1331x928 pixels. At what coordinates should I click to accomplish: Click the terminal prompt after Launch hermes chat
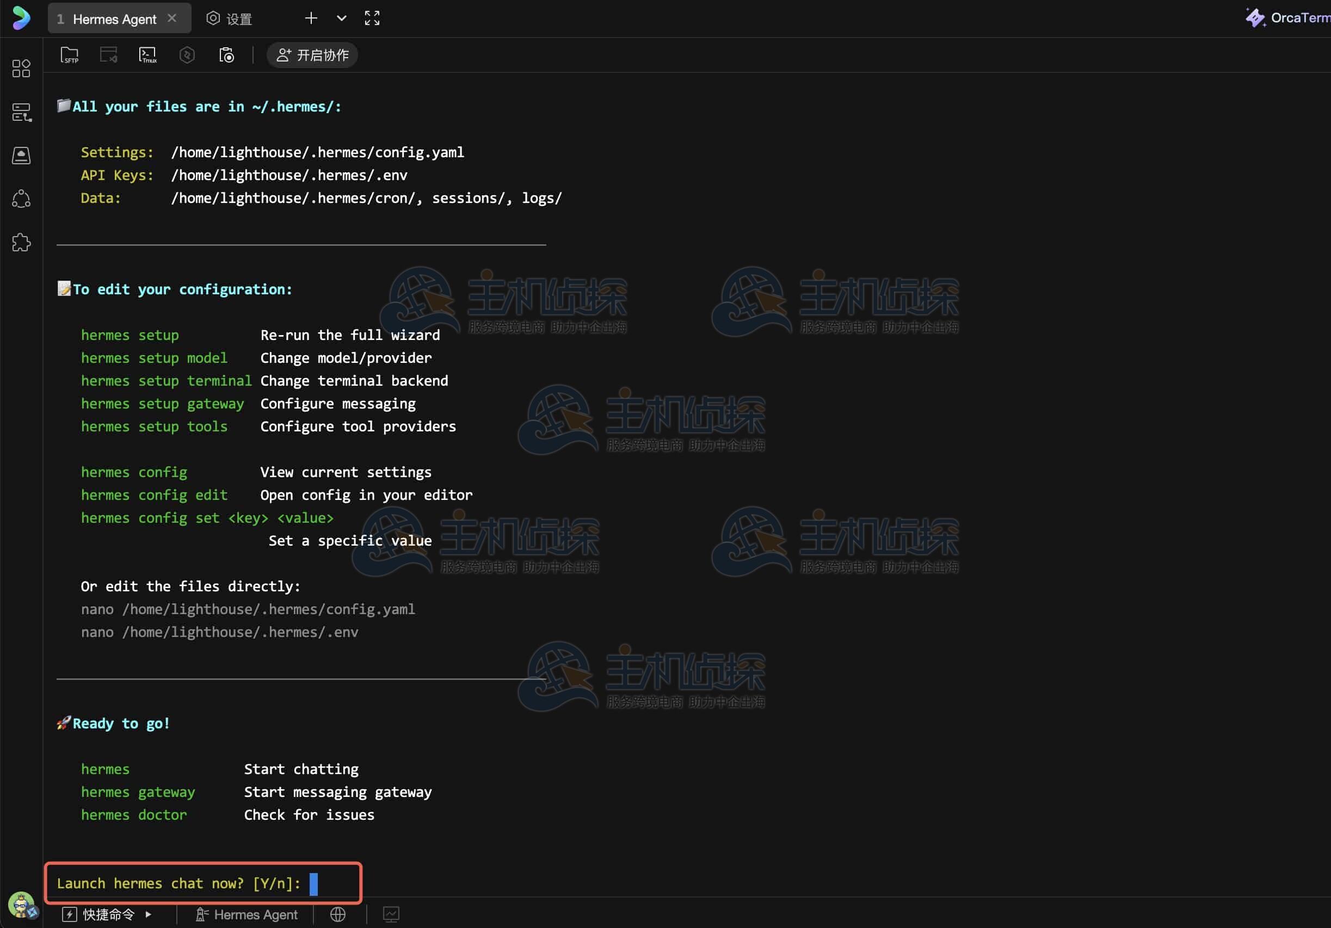313,883
